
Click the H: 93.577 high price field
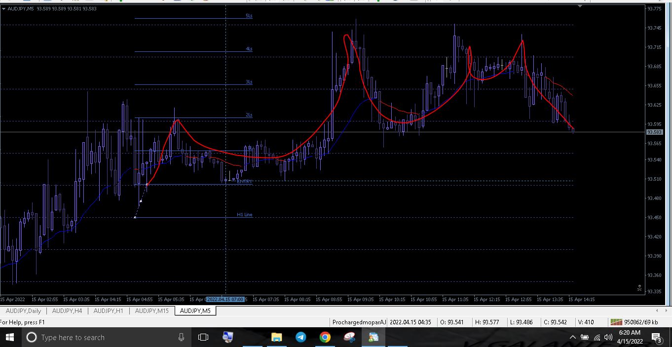pyautogui.click(x=487, y=322)
